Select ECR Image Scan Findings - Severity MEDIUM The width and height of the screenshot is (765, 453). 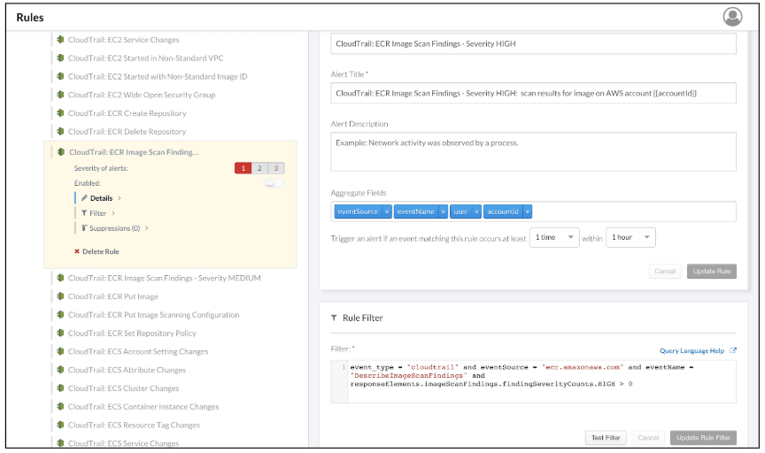(165, 278)
